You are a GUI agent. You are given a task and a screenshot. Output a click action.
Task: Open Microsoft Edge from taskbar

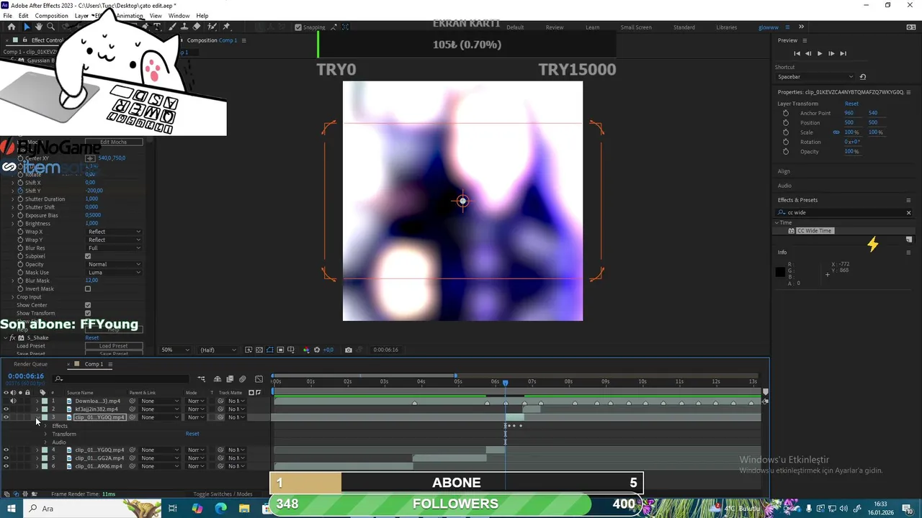click(x=220, y=508)
